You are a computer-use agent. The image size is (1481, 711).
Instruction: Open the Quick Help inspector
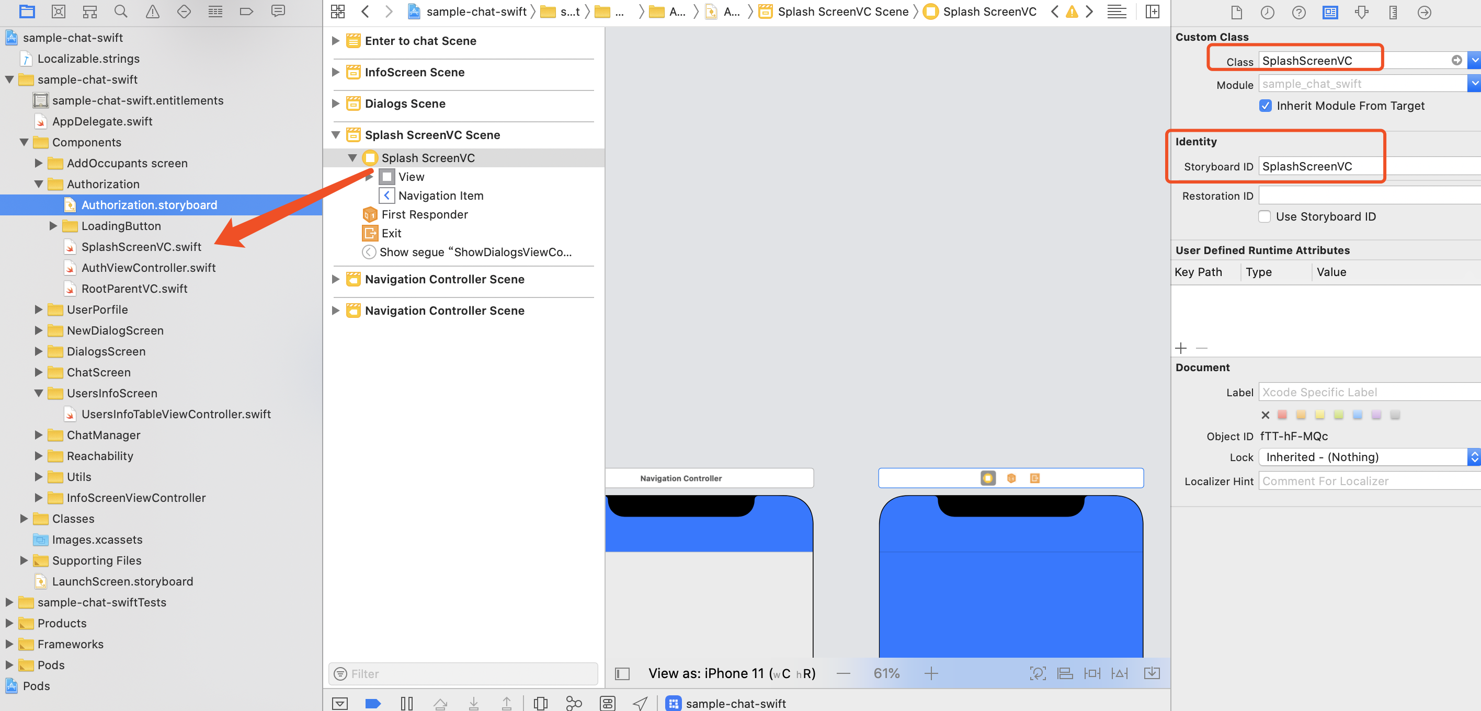click(x=1298, y=12)
